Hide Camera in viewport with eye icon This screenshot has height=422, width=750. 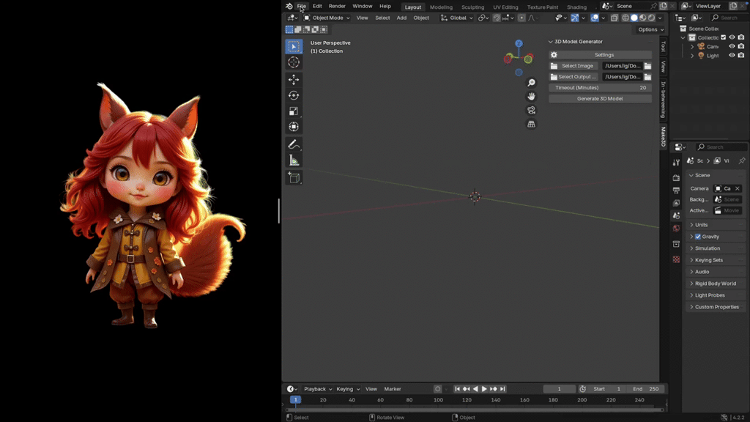tap(732, 46)
